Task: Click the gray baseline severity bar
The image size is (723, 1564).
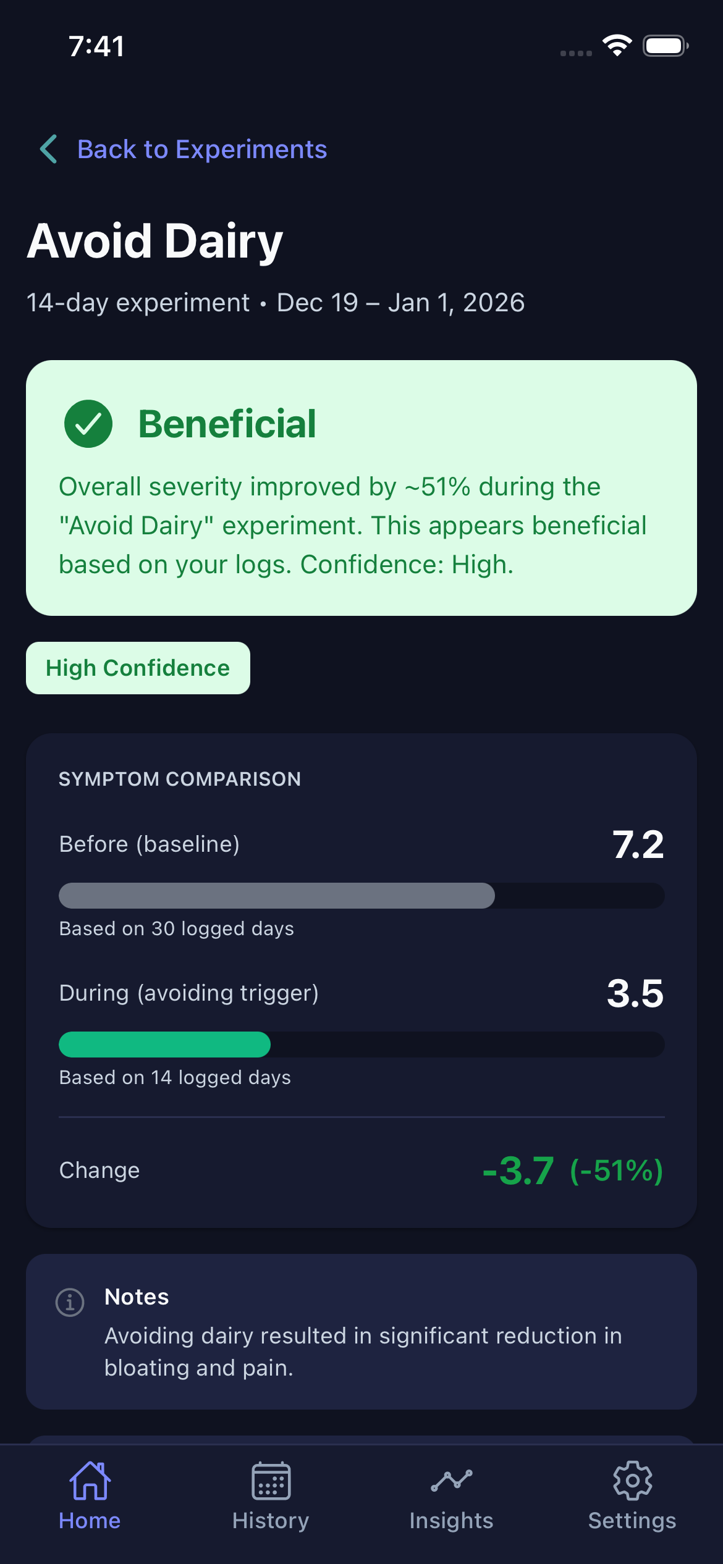Action: point(277,896)
